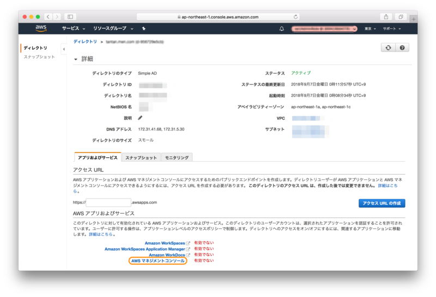This screenshot has width=436, height=297.
Task: Go forward in Safari
Action: (57, 17)
